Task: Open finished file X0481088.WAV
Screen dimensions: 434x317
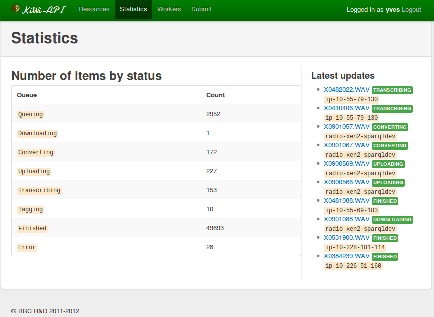Action: click(x=346, y=201)
